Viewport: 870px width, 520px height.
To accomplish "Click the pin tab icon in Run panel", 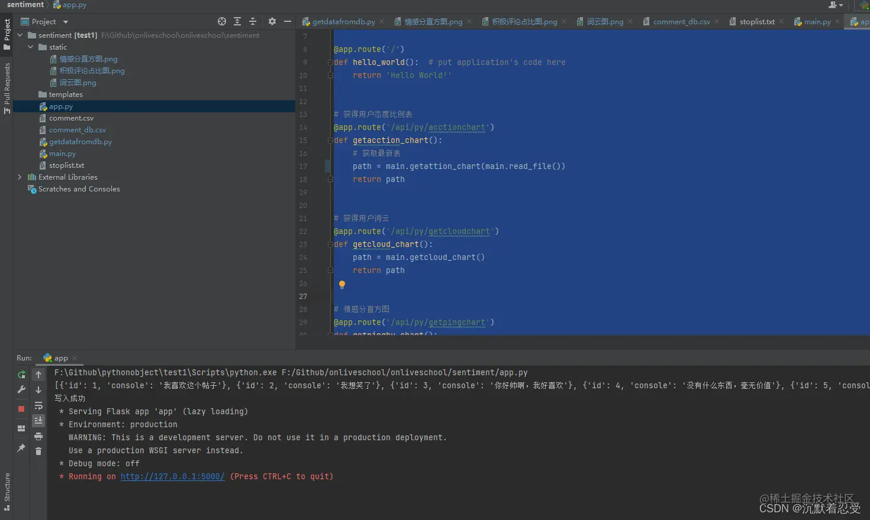I will click(x=21, y=448).
